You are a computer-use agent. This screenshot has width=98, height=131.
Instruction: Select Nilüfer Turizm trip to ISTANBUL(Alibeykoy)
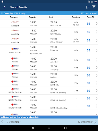point(49,106)
